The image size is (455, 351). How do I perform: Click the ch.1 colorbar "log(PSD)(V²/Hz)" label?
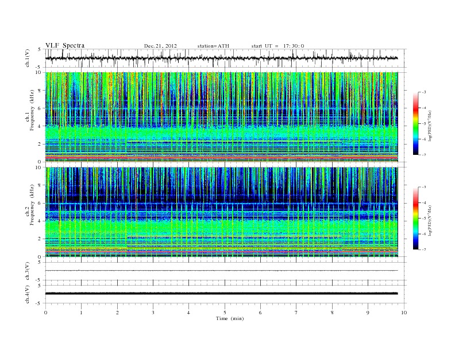point(430,125)
